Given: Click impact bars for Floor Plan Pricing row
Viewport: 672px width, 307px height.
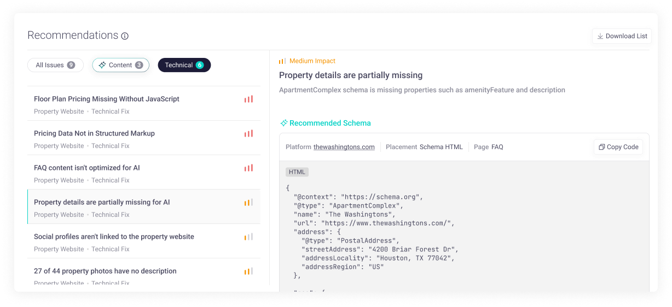Looking at the screenshot, I should click(249, 99).
